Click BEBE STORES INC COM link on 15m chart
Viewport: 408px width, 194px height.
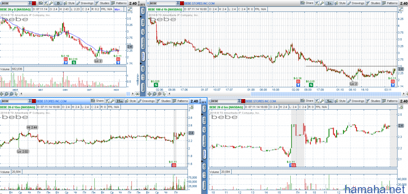click(x=51, y=101)
